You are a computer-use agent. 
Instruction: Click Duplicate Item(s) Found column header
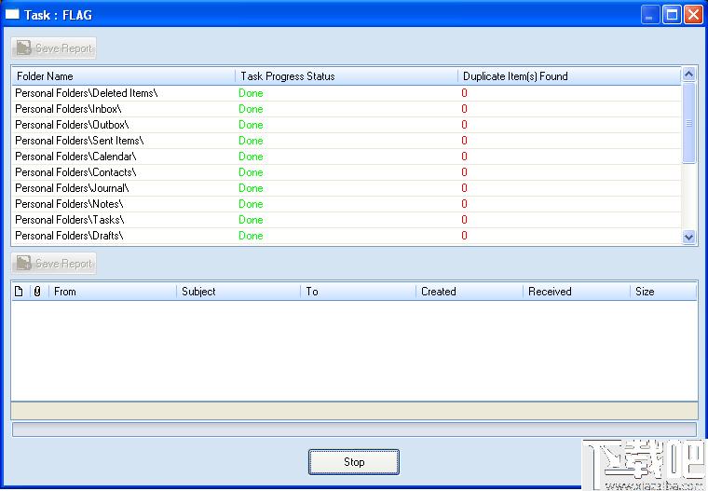[569, 76]
